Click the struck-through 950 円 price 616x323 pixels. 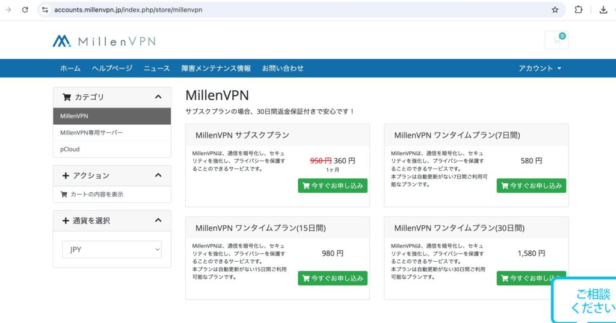coord(321,161)
